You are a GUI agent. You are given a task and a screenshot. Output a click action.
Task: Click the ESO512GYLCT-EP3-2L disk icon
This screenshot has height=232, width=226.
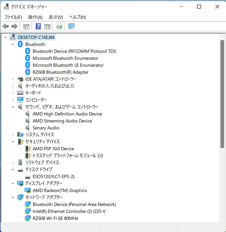28,177
